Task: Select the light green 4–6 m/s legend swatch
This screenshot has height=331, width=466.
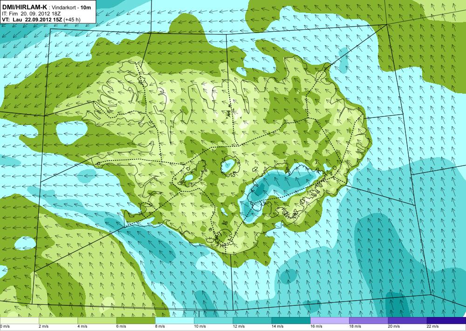Action: click(x=97, y=321)
